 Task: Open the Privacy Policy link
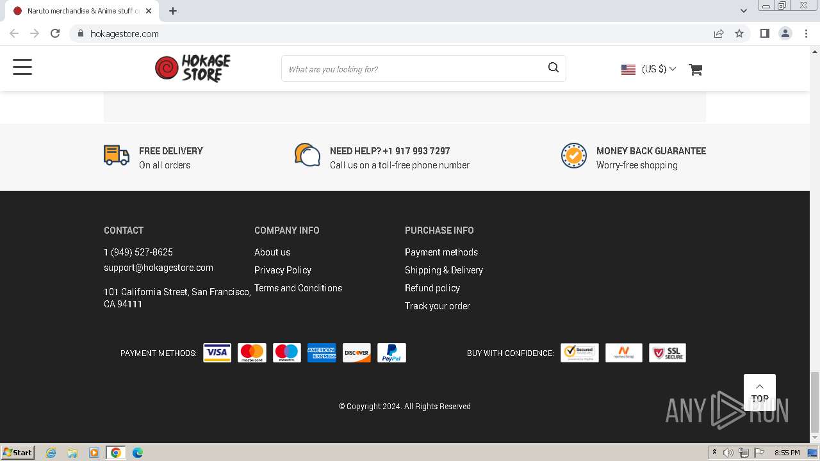click(x=283, y=270)
